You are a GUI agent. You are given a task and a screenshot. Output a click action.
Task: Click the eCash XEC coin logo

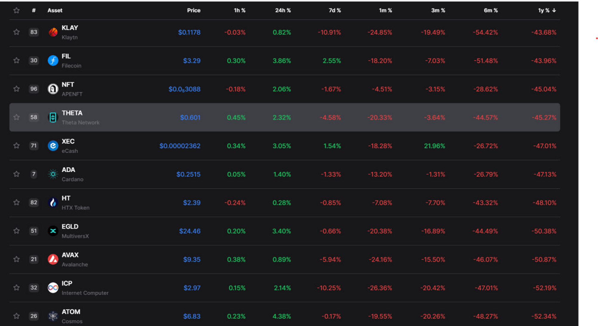(53, 146)
